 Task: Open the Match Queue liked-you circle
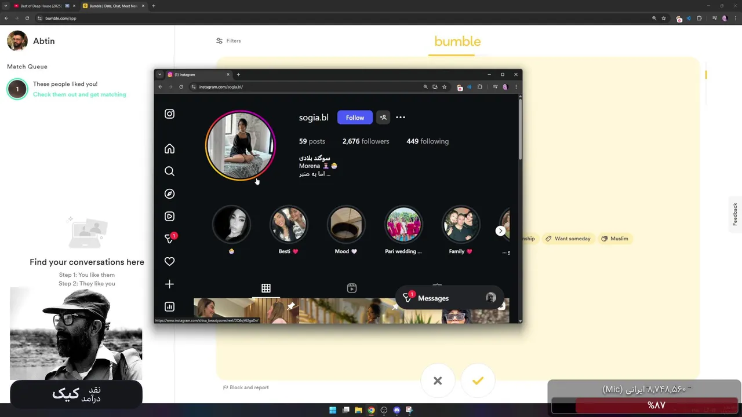[17, 89]
